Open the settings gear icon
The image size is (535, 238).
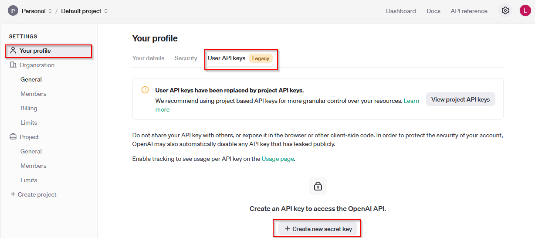point(505,11)
